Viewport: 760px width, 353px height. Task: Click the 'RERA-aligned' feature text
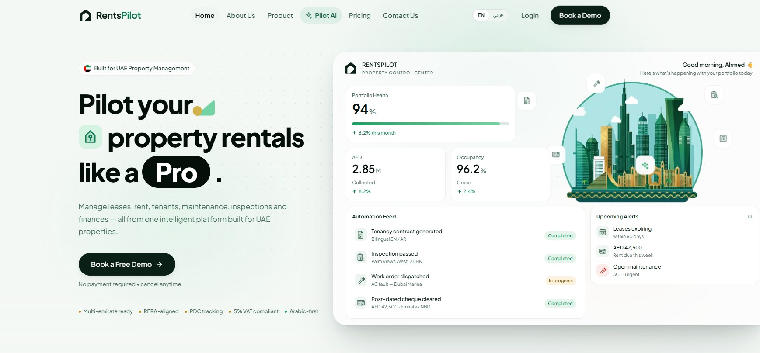tap(161, 311)
